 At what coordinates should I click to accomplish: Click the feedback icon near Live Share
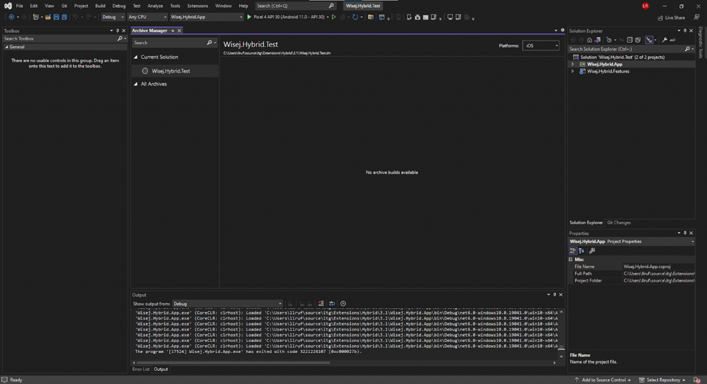[x=697, y=17]
